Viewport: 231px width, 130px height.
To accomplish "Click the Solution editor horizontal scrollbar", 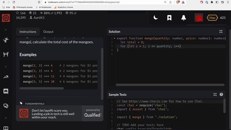I will pyautogui.click(x=170, y=85).
